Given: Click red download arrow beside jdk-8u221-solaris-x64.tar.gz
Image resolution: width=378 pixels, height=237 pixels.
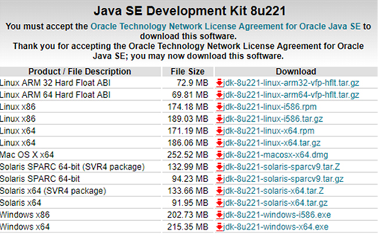Looking at the screenshot, I should click(219, 203).
